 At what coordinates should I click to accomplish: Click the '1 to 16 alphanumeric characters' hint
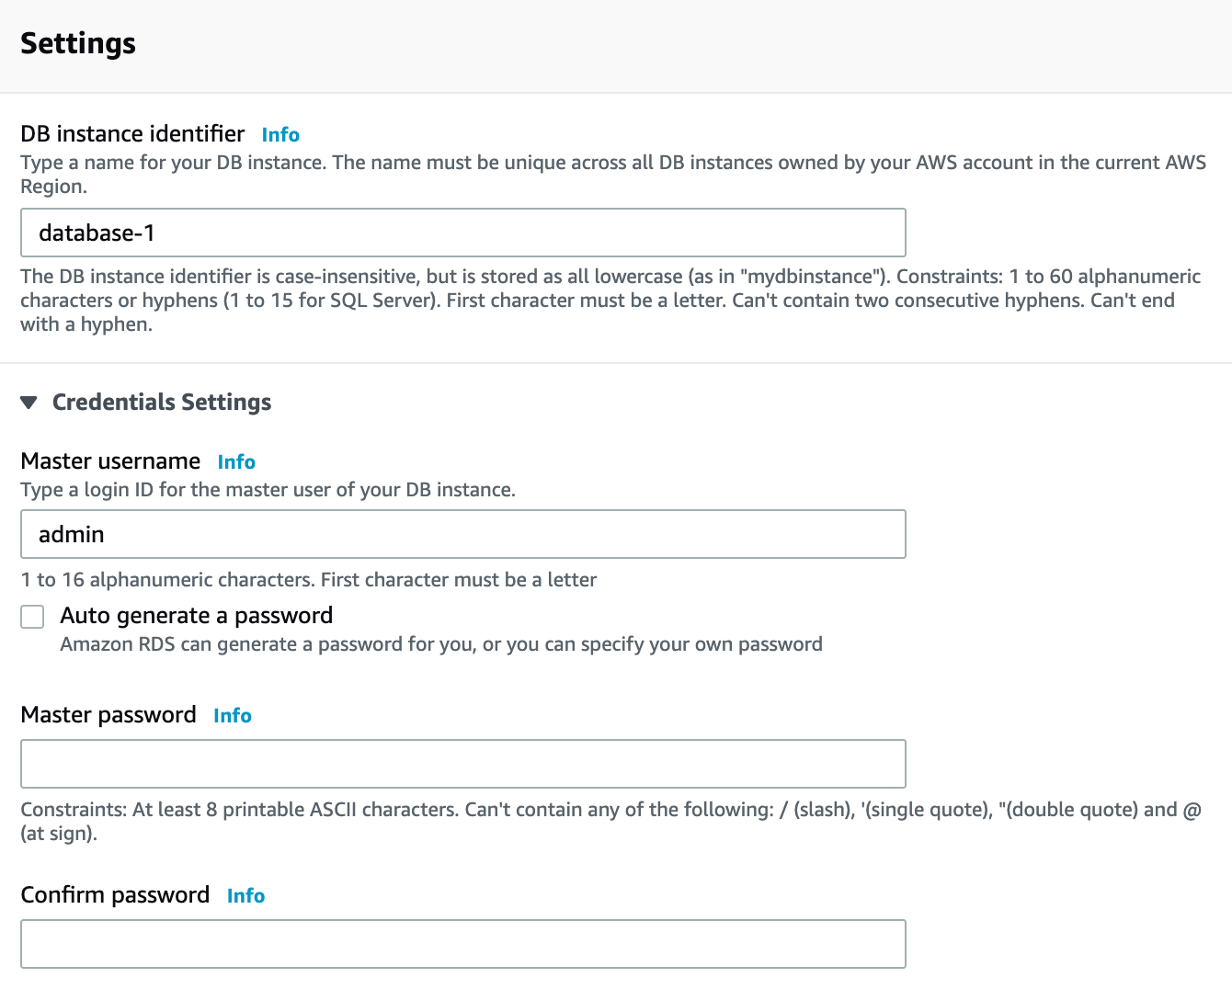pyautogui.click(x=308, y=580)
